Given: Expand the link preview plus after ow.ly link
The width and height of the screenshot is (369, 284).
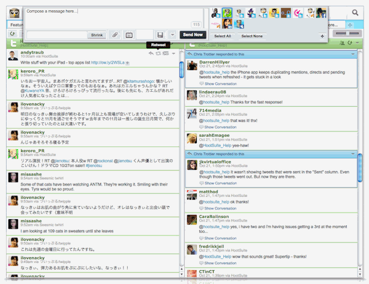Looking at the screenshot, I should click(x=127, y=63).
